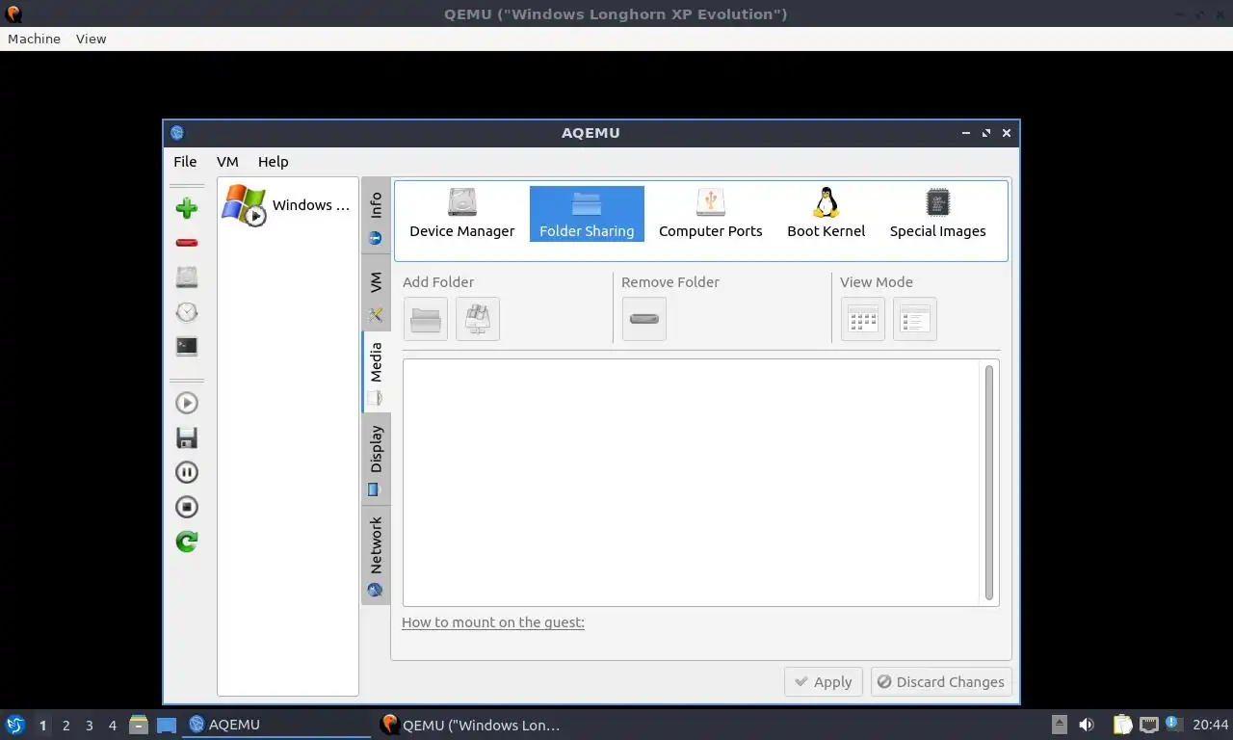Open the Device Manager section
1233x740 pixels.
click(x=462, y=214)
